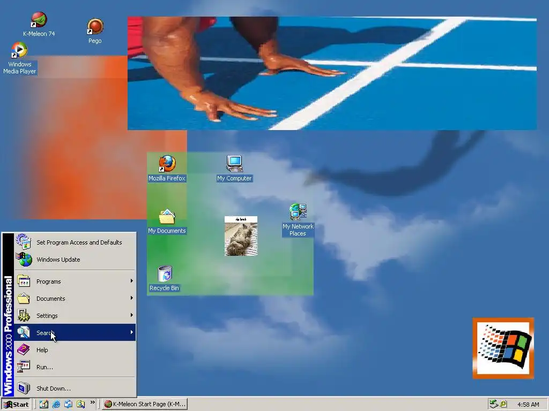
Task: Click the cat picture thumbnail on desktop
Action: coord(241,236)
